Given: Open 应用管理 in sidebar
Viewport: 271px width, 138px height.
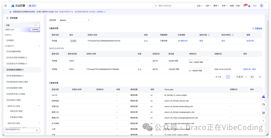Looking at the screenshot, I should point(10,40).
